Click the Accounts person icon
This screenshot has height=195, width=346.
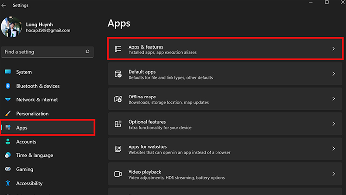tap(8, 142)
